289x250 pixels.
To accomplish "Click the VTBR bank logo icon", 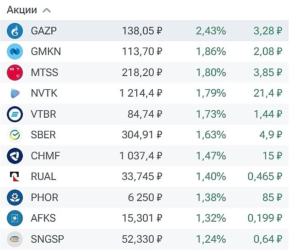I will [x=15, y=114].
